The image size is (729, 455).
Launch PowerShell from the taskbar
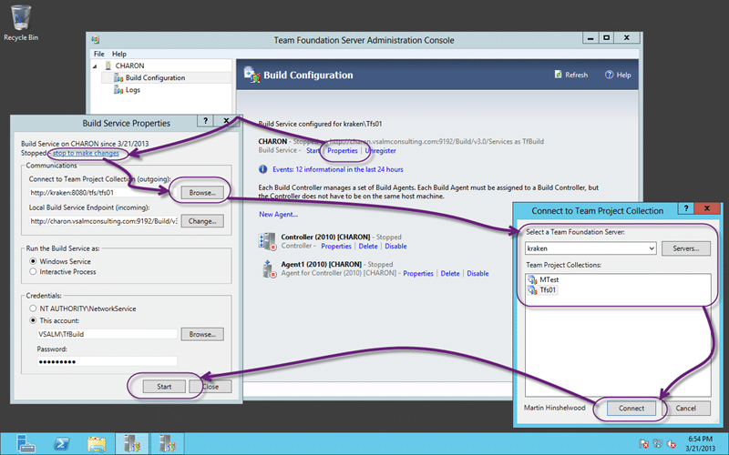click(61, 444)
